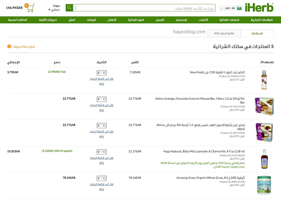The width and height of the screenshot is (281, 199).
Task: Click the share cart orange icon
Action: coord(9,47)
